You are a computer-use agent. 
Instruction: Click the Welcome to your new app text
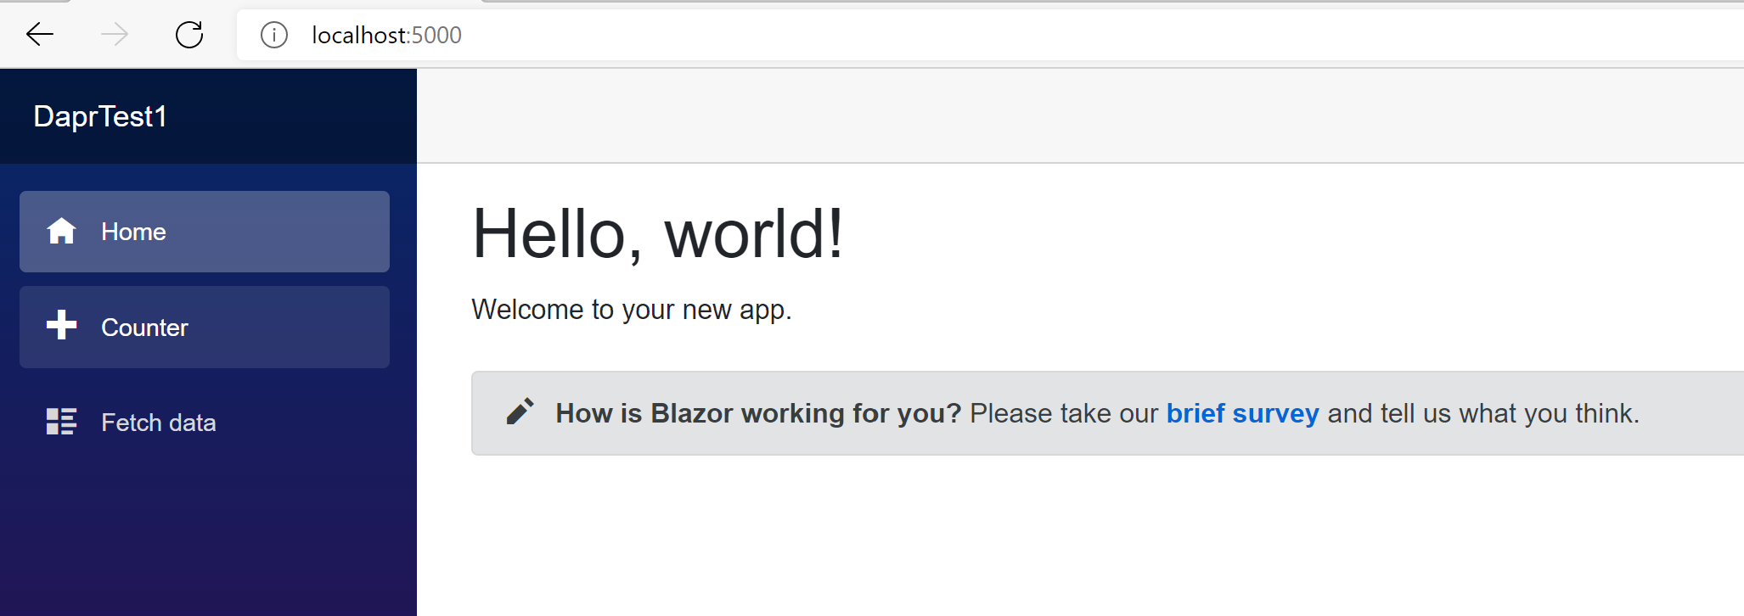point(632,310)
